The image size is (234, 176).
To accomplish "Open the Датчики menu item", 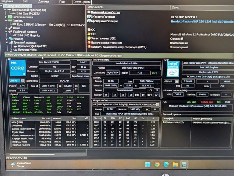I will 44,2.
